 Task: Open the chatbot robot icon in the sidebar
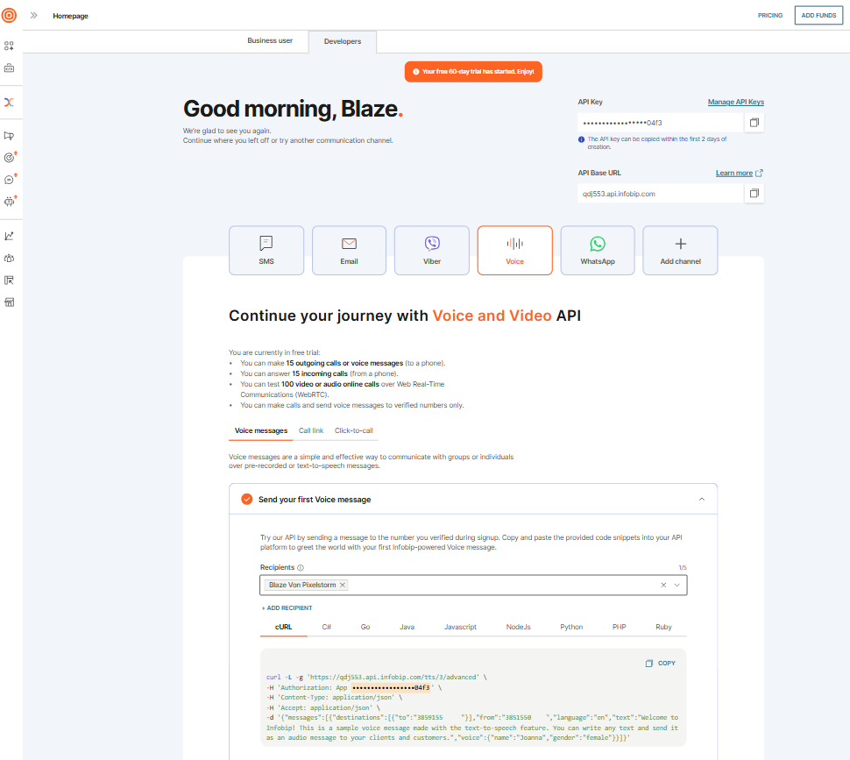click(x=10, y=201)
